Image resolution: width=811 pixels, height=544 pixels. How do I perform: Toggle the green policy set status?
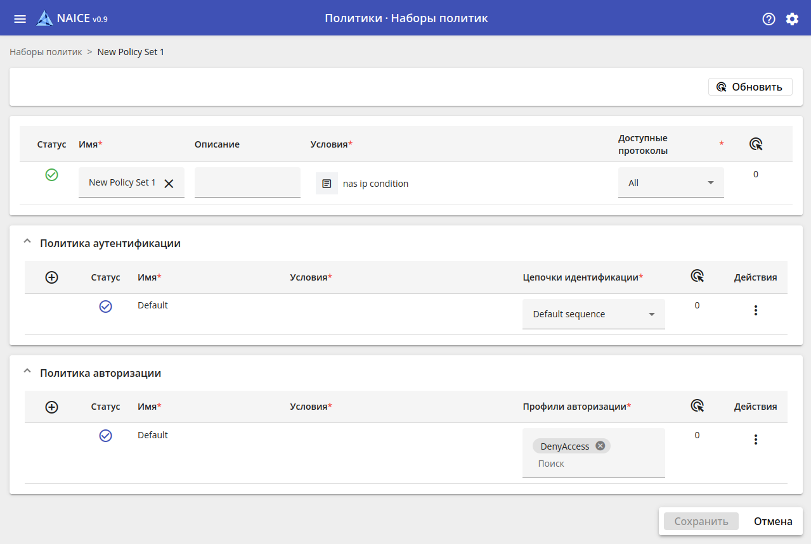52,175
